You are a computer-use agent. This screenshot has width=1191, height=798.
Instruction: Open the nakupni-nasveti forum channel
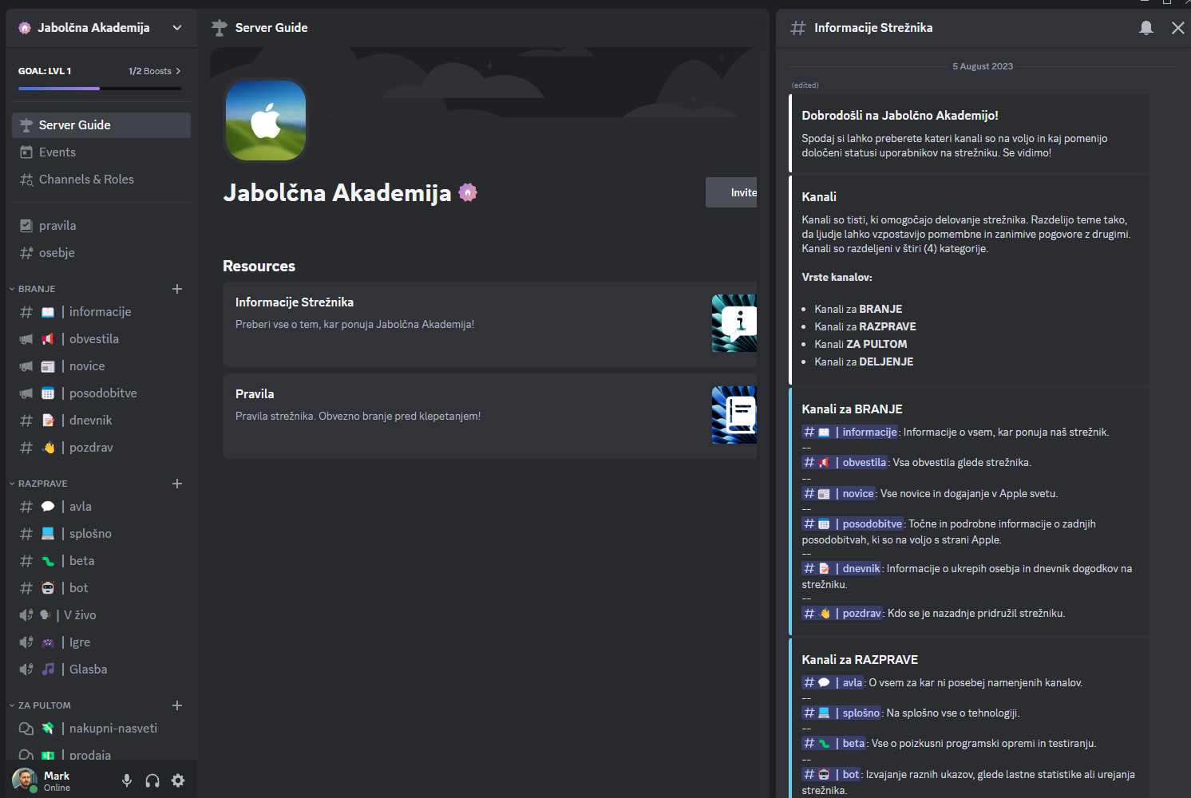click(101, 729)
